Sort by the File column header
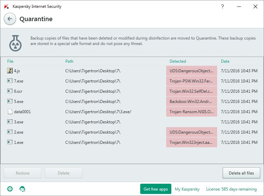The width and height of the screenshot is (264, 196). click(10, 61)
